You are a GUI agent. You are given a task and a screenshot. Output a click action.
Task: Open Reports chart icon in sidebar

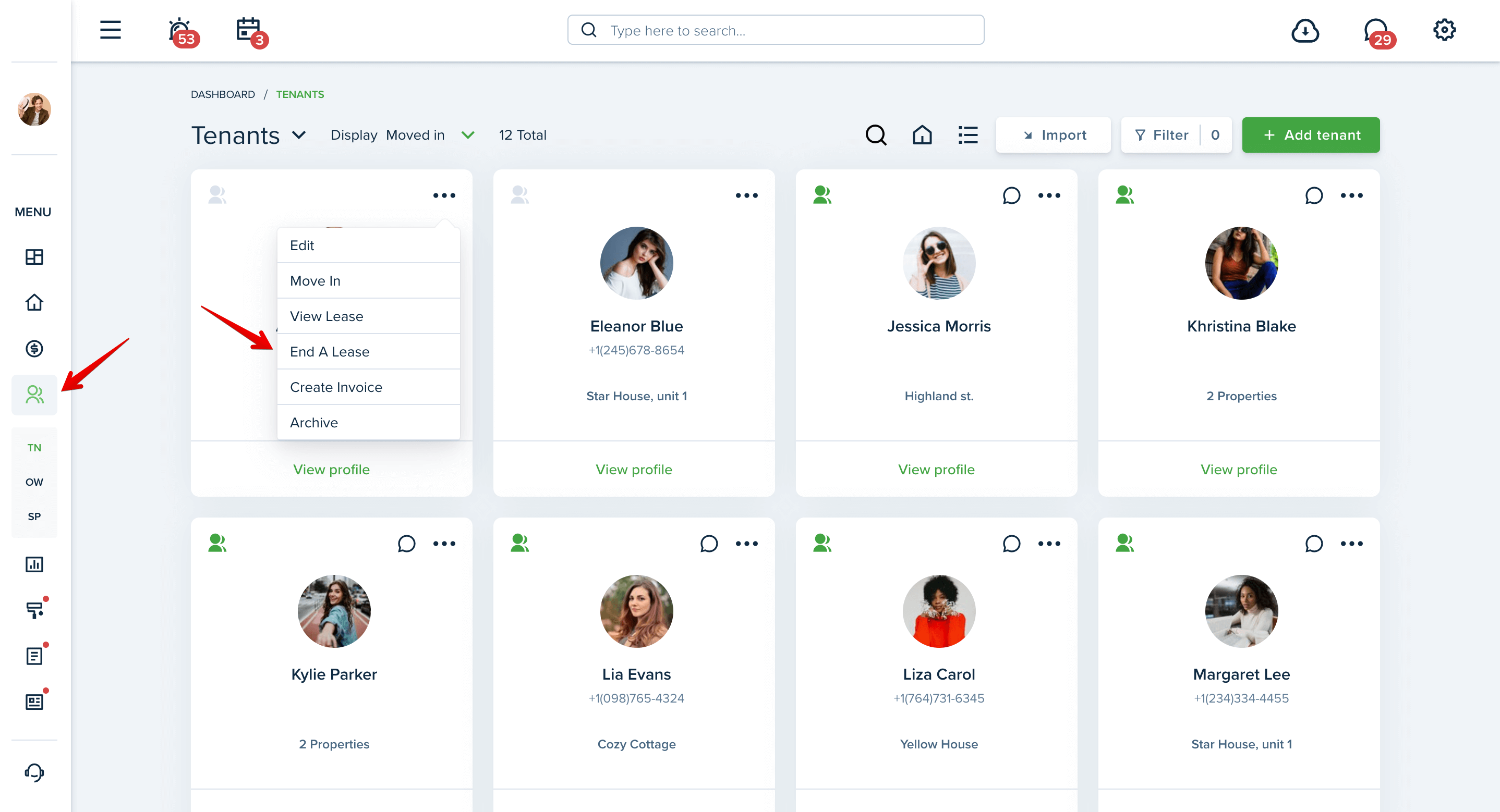click(x=34, y=564)
